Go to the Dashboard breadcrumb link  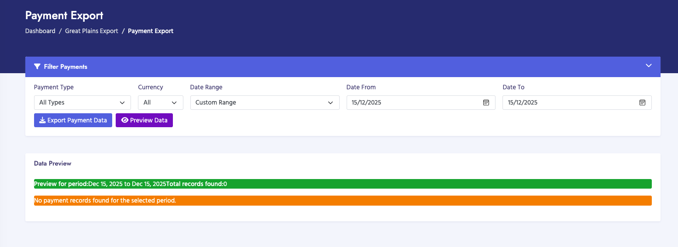(40, 31)
